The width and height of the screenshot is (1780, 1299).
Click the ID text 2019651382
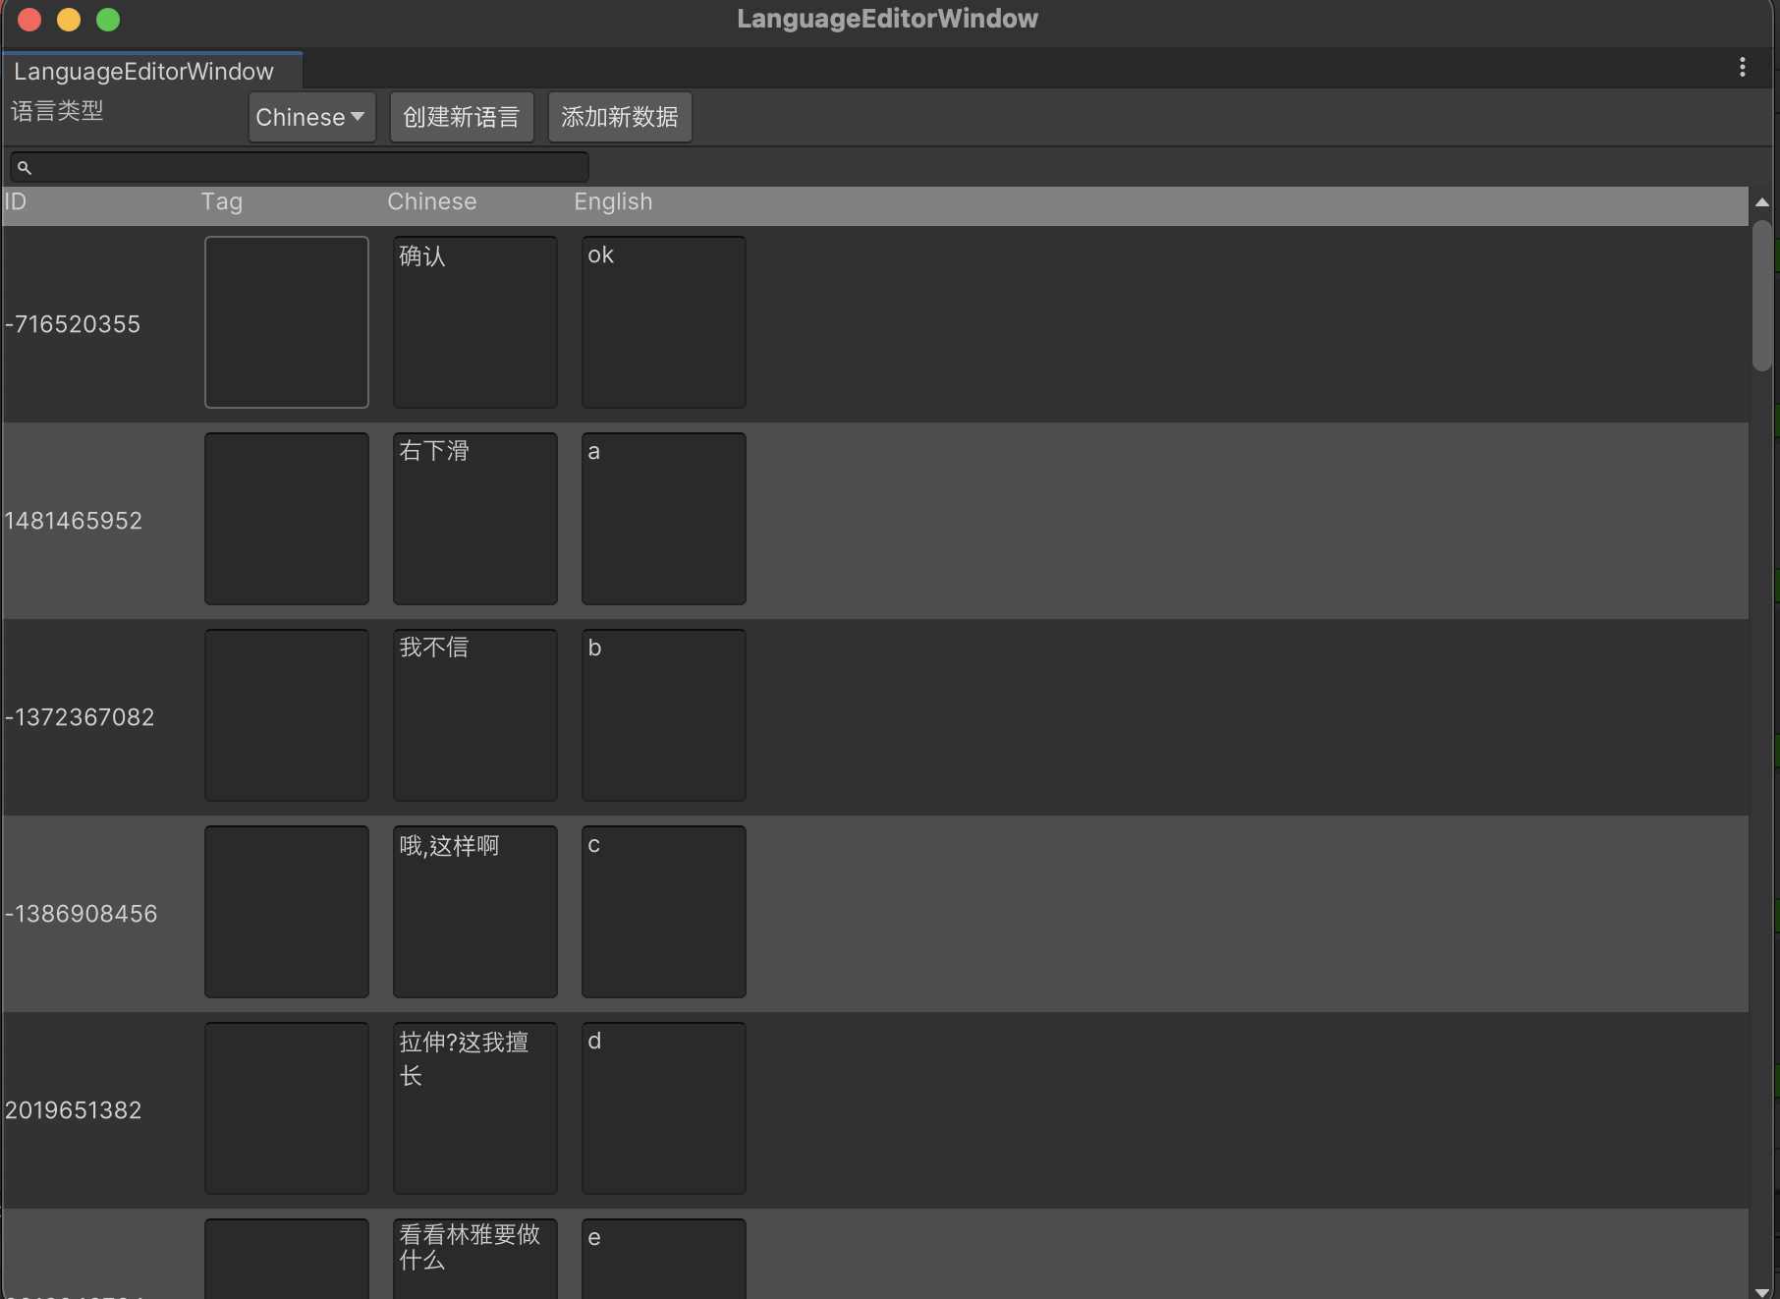(x=74, y=1110)
